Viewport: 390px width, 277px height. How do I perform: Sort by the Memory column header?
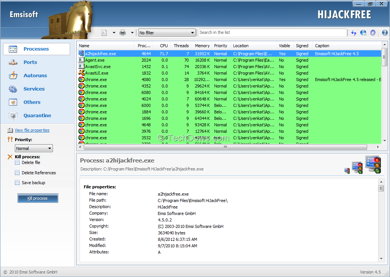201,46
